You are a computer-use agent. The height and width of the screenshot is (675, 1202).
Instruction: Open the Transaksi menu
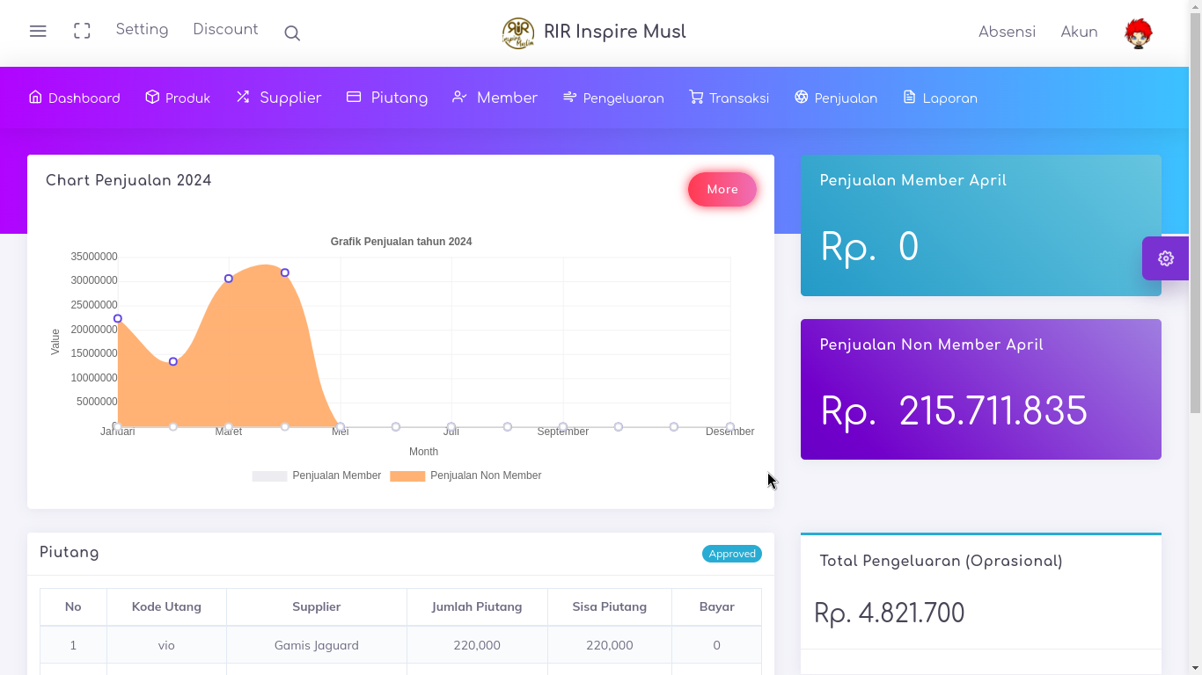coord(729,98)
